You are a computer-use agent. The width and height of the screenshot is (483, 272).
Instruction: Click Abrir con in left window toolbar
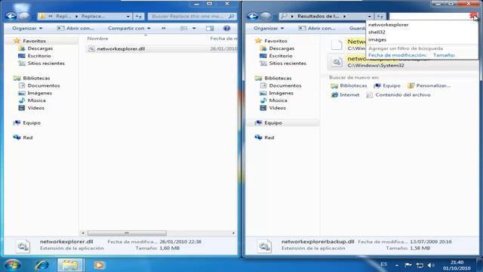coord(75,28)
